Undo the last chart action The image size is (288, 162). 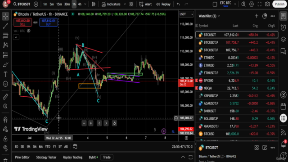tap(178, 4)
